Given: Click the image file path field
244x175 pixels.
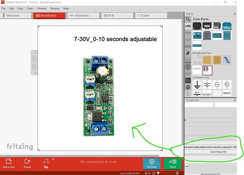Looking at the screenshot, I should click(x=211, y=147).
